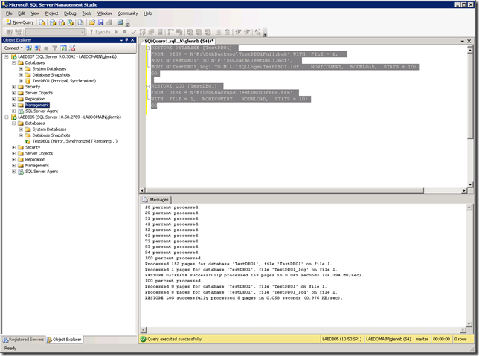The image size is (479, 356).
Task: Click the Disconnect icon in Object Explorer
Action: 37,48
